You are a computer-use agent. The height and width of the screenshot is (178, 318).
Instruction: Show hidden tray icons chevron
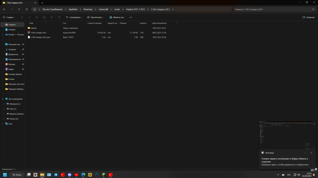pos(278,175)
